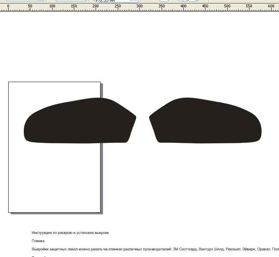This screenshot has height=257, width=279.
Task: Click the ruler at the 300 mark
Action: 139,6
